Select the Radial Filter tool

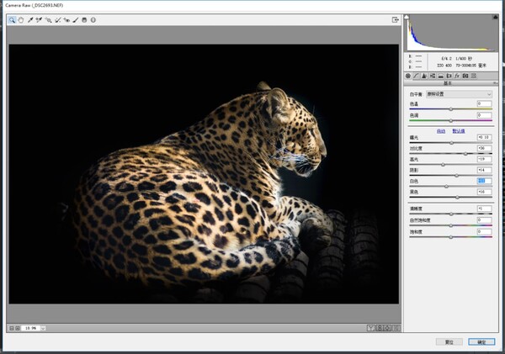pyautogui.click(x=93, y=20)
